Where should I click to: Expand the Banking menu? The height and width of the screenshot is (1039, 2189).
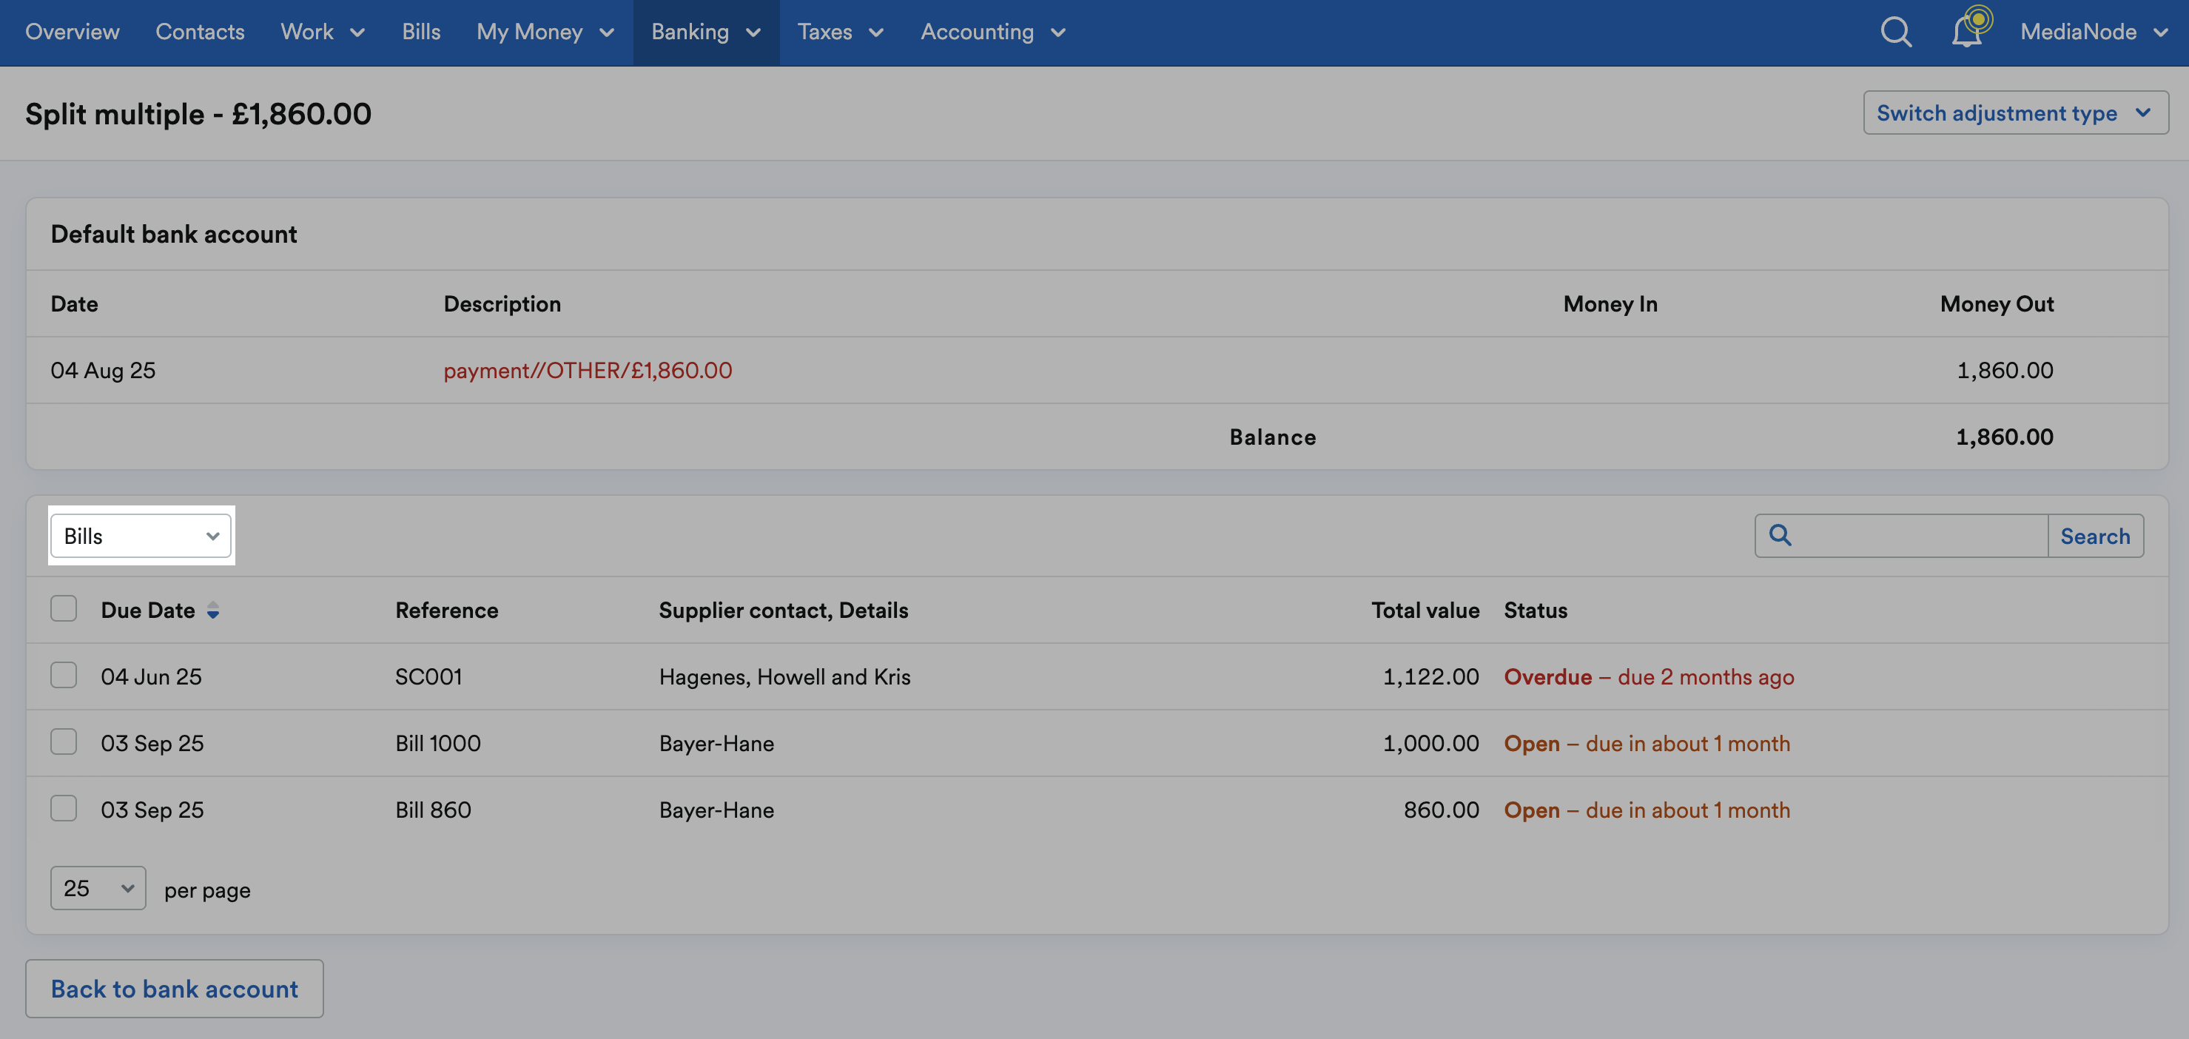coord(705,33)
